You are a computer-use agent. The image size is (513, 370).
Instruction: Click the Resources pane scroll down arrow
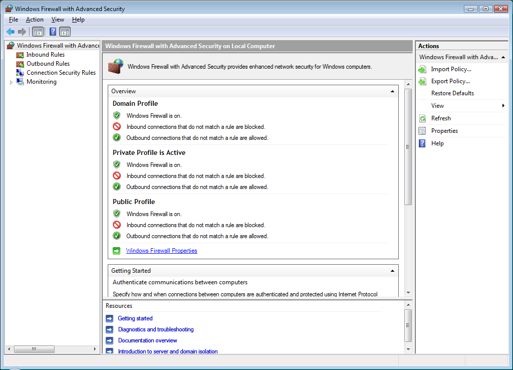(x=408, y=349)
